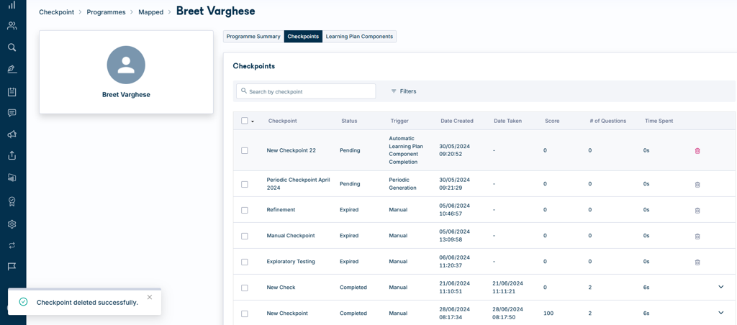Delete New Checkpoint 22 with trash icon

[697, 151]
